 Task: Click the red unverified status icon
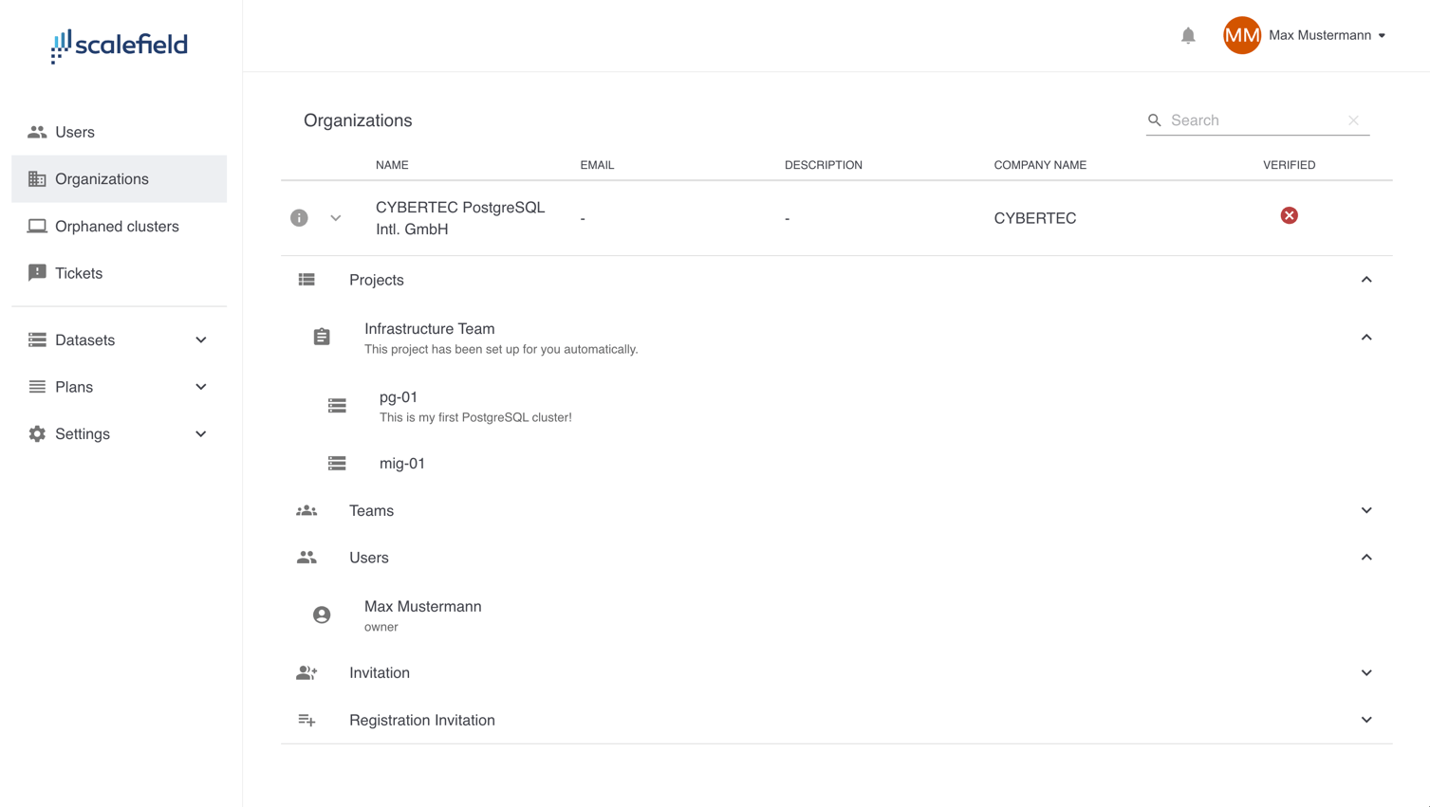pos(1289,216)
